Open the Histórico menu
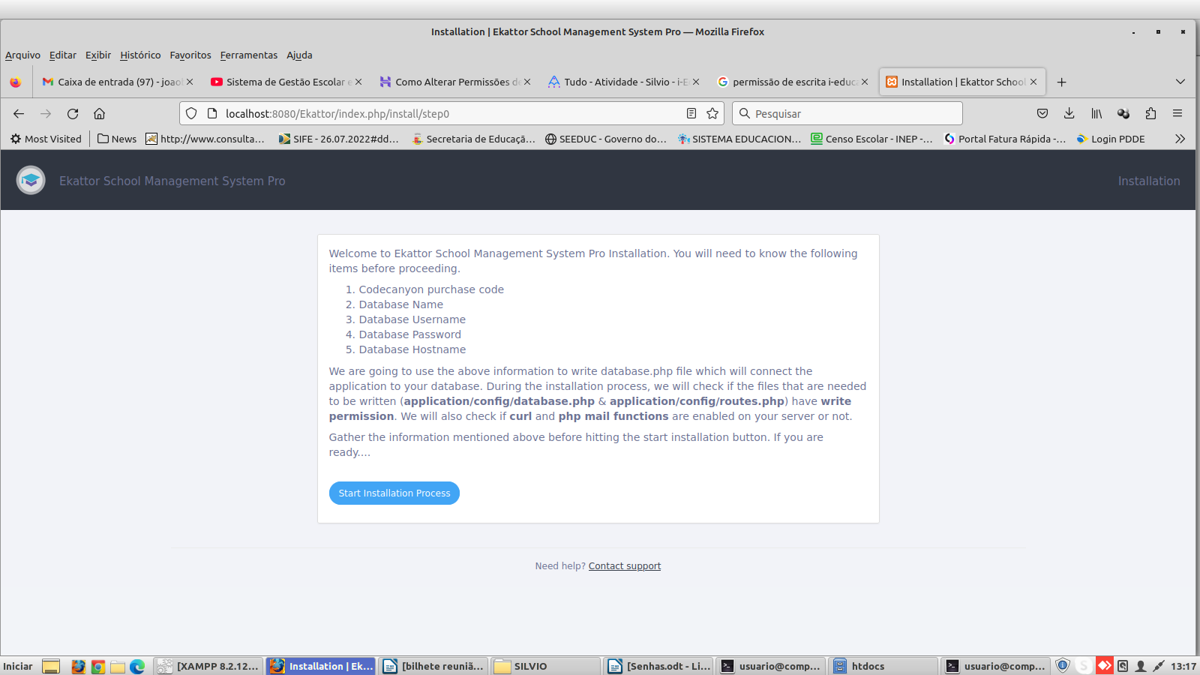This screenshot has height=675, width=1200. 140,55
